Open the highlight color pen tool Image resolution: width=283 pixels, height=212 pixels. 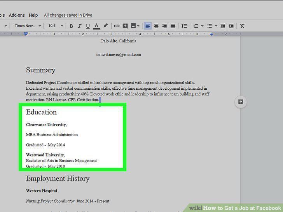pyautogui.click(x=106, y=26)
